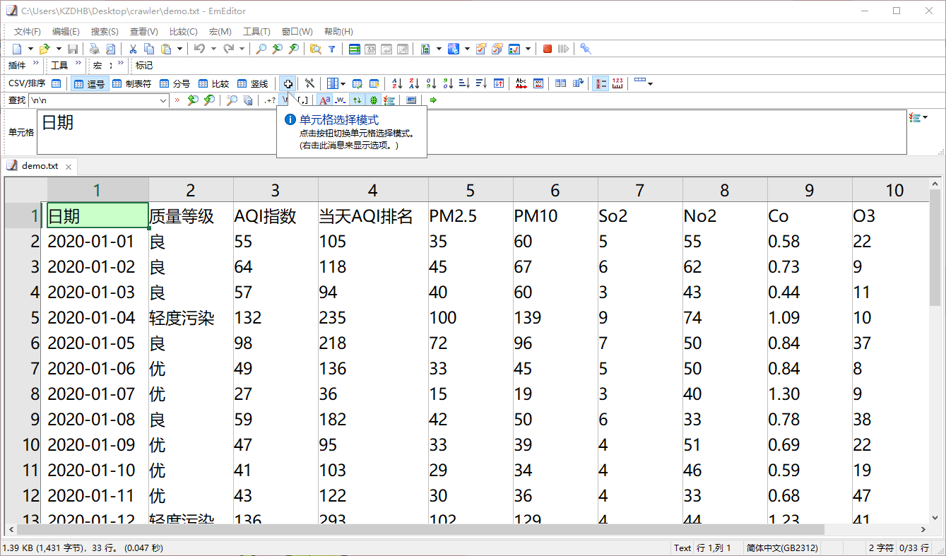Image resolution: width=946 pixels, height=556 pixels.
Task: Click the Find in Files folder icon
Action: (315, 49)
